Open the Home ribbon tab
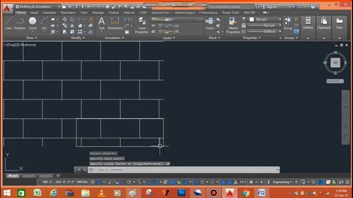The image size is (353, 198). click(x=21, y=13)
